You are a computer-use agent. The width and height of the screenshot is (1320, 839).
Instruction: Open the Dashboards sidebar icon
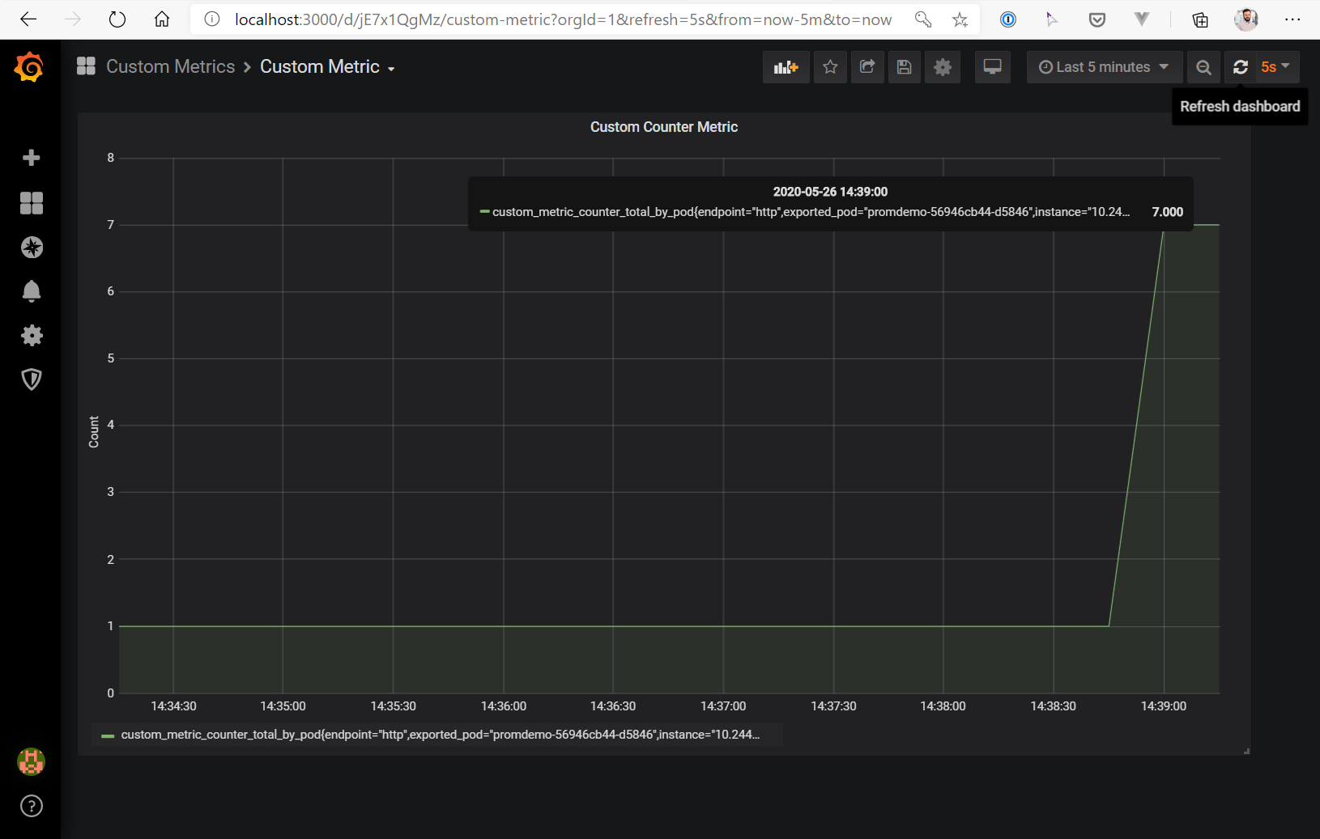click(x=31, y=203)
